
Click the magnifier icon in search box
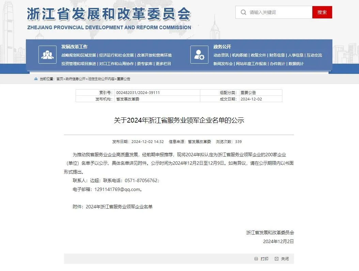(243, 12)
